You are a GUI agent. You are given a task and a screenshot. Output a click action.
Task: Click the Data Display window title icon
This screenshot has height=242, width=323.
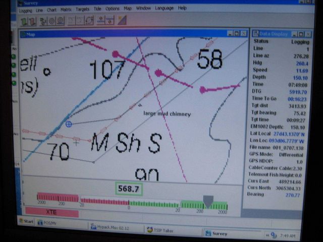click(256, 34)
